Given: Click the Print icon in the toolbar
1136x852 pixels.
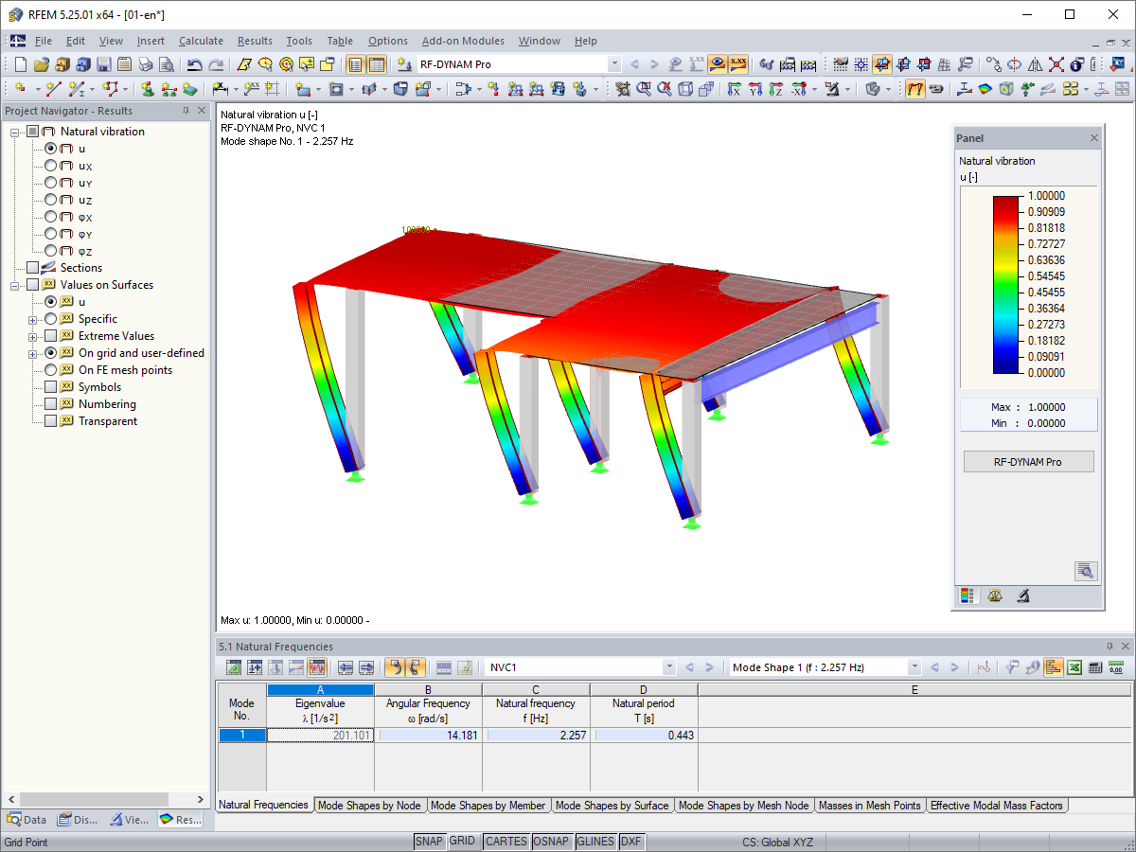Looking at the screenshot, I should point(144,63).
